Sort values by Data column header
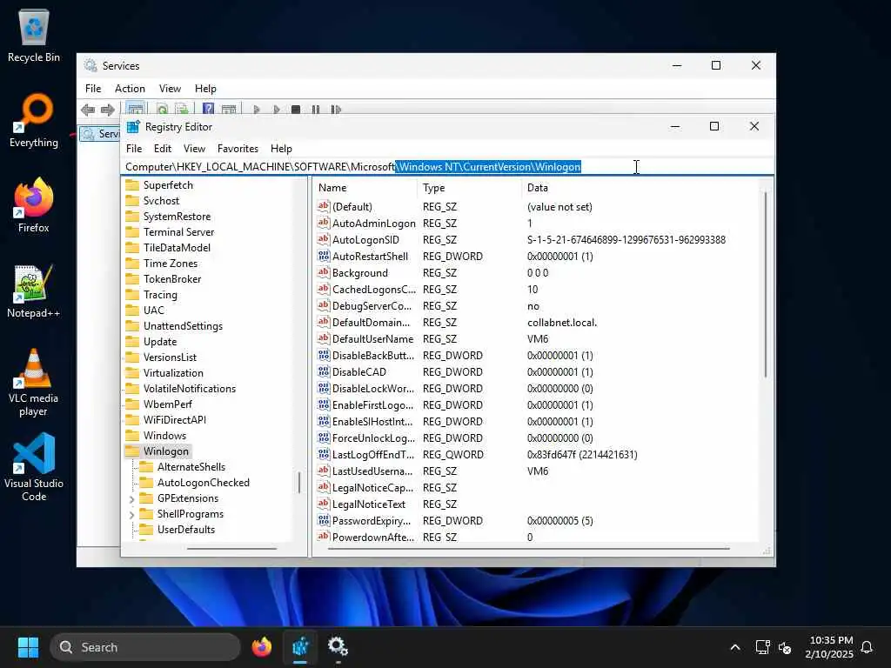 (640, 188)
